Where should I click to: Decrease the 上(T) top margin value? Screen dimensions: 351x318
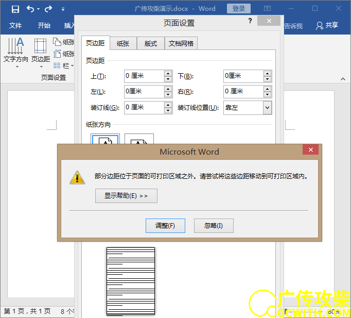coord(168,79)
